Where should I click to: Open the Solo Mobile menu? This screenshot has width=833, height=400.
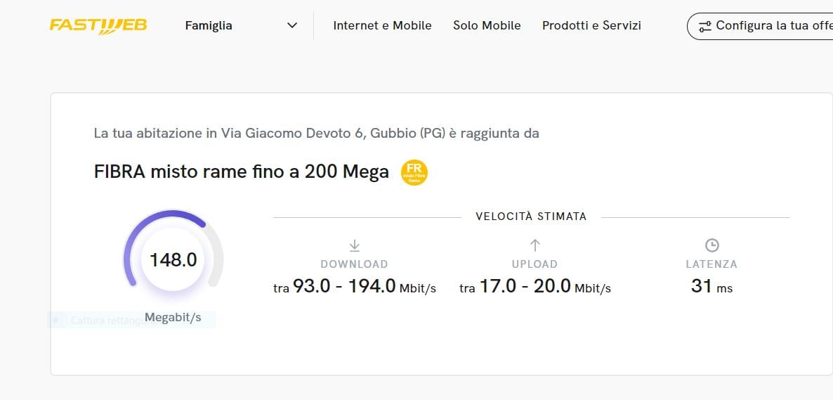tap(487, 25)
